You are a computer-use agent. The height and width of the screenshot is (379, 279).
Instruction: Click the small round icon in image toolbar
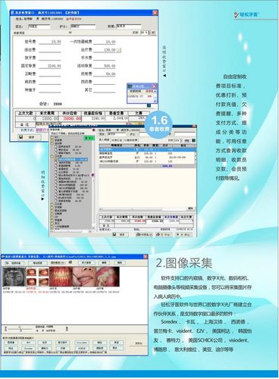(x=71, y=262)
